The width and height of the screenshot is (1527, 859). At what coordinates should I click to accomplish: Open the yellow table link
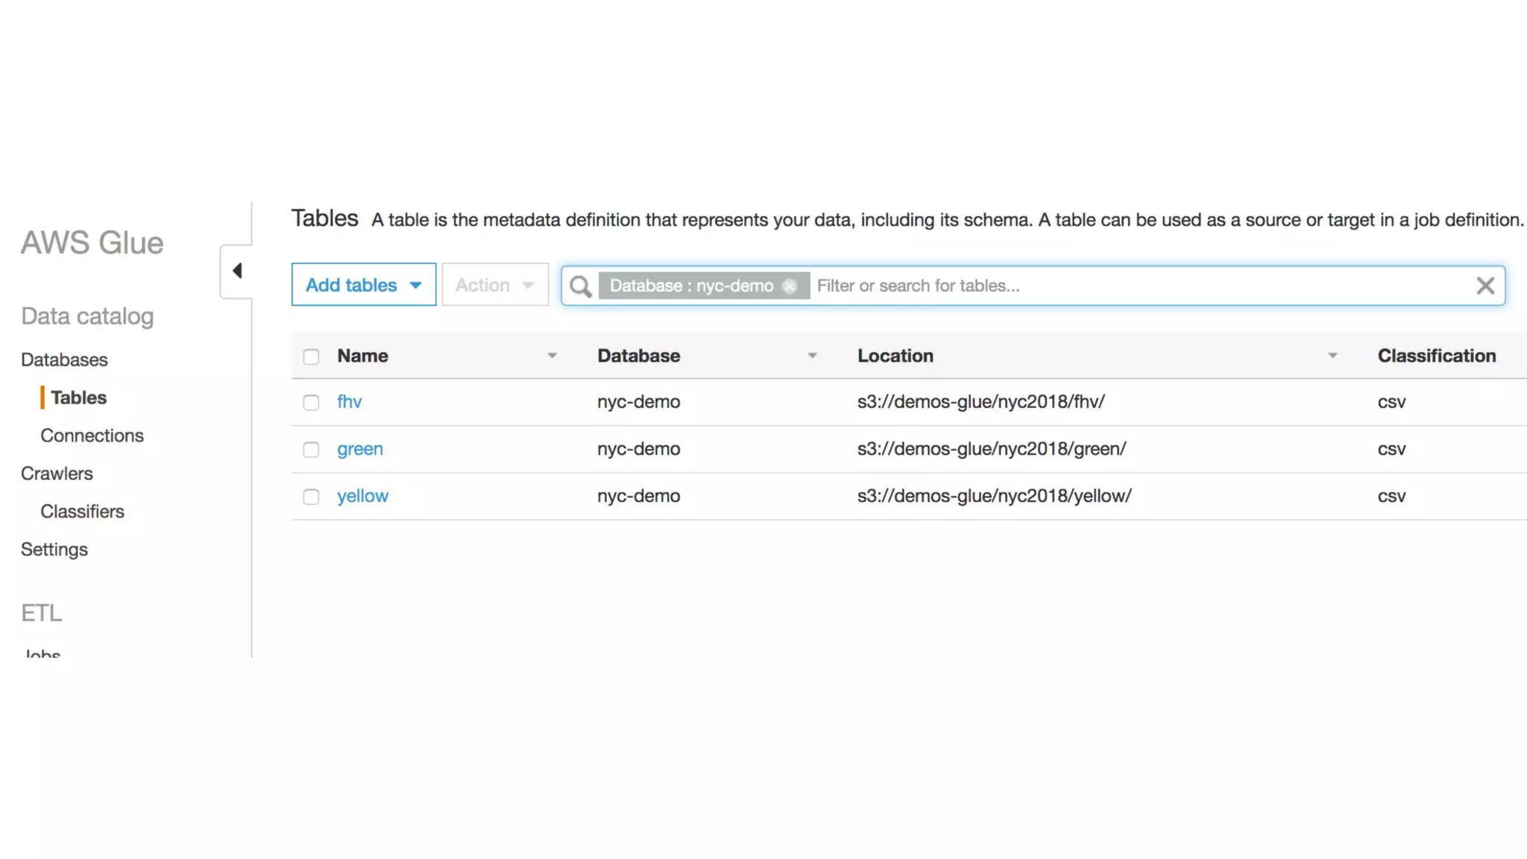(362, 497)
